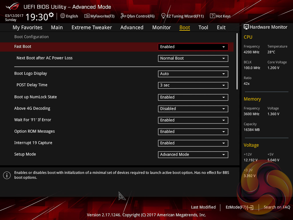Click the globe language icon
Image resolution: width=293 pixels, height=220 pixels.
click(63, 16)
